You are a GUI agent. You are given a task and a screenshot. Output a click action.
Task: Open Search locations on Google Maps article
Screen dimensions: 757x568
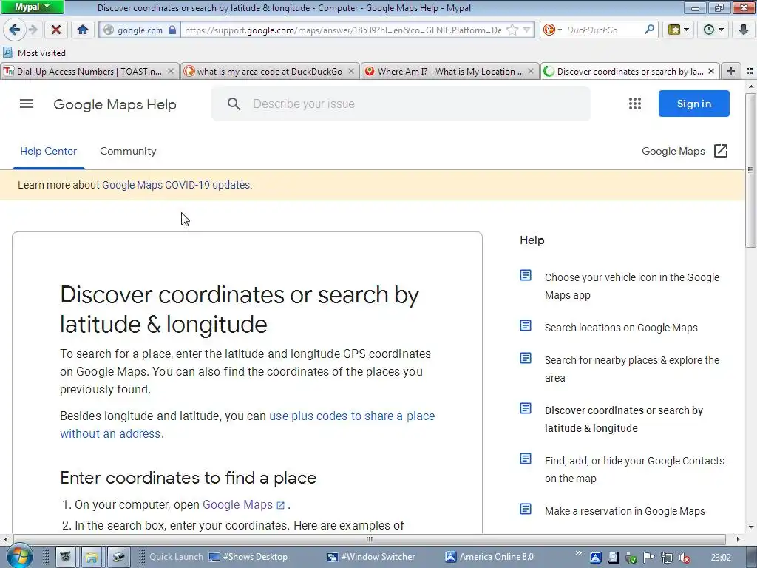point(621,328)
